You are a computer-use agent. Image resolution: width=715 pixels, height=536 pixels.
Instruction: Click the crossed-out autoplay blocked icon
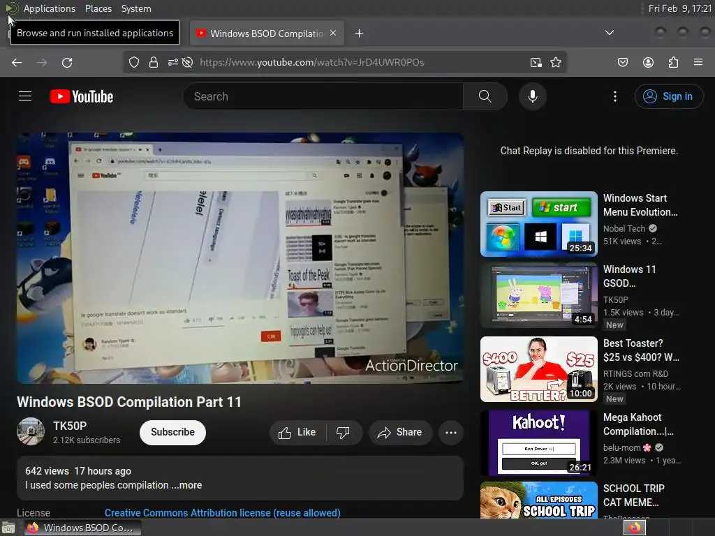pyautogui.click(x=187, y=62)
